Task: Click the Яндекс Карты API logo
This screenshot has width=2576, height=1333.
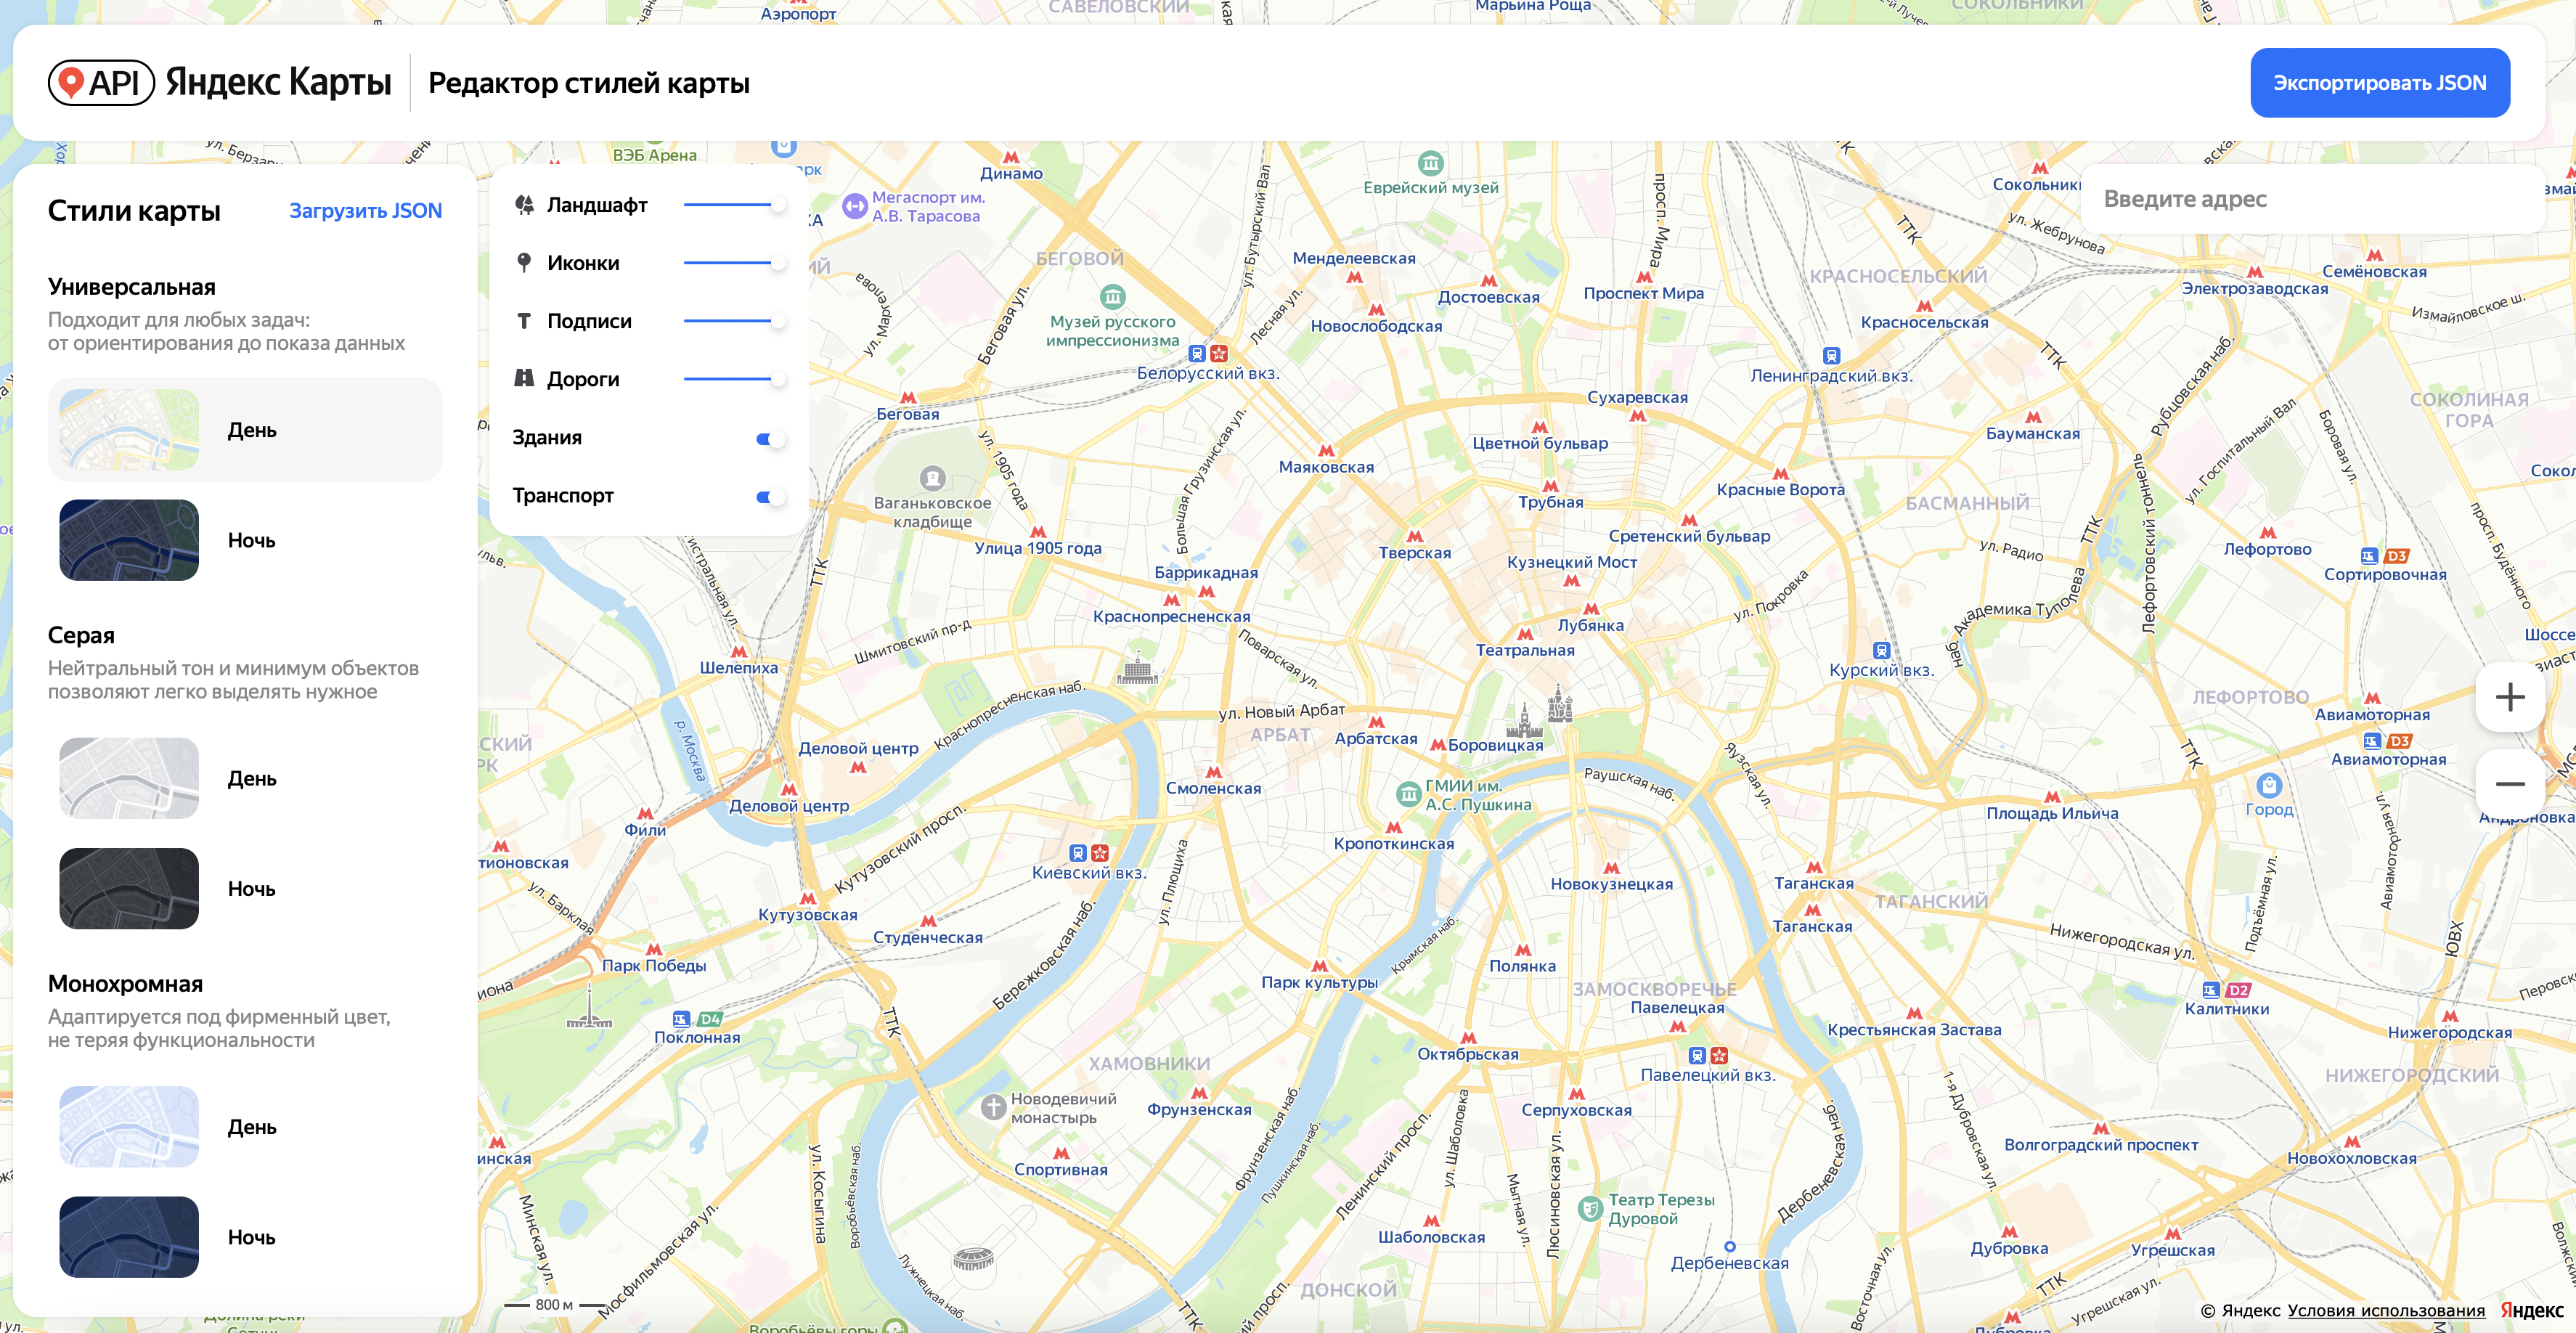Action: pyautogui.click(x=220, y=82)
